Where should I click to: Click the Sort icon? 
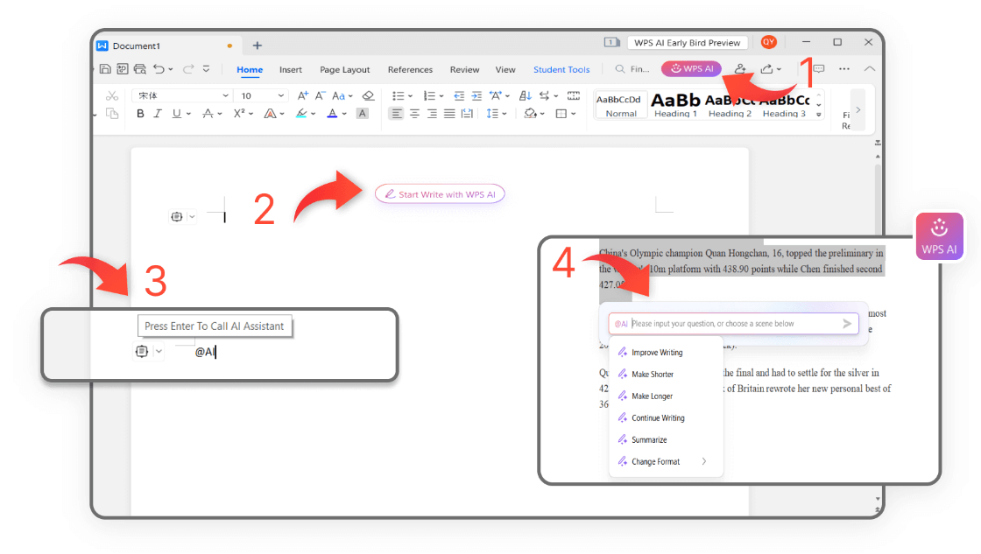click(526, 95)
